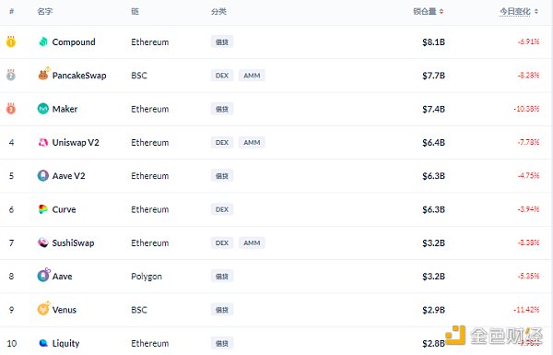Screen dimensions: 553x355
Task: Click the SushiSwap logo icon
Action: pyautogui.click(x=43, y=243)
